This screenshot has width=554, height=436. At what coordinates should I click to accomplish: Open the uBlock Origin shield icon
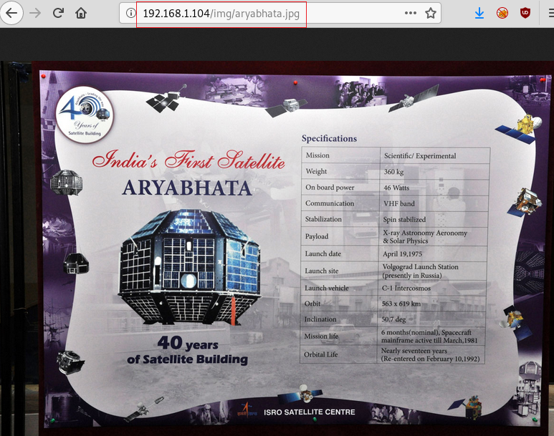click(525, 13)
